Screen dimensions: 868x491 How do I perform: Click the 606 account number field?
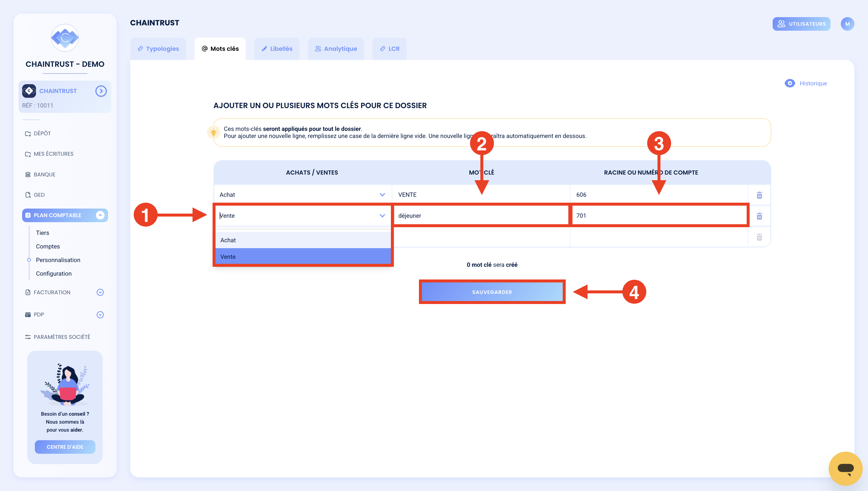click(659, 195)
